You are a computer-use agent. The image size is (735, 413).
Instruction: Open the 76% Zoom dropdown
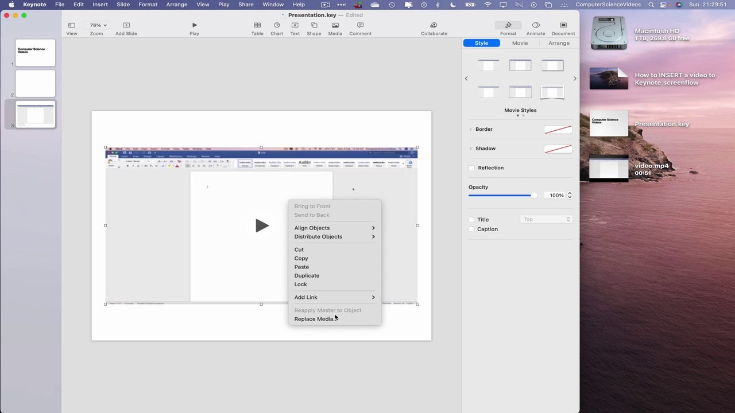tap(96, 25)
